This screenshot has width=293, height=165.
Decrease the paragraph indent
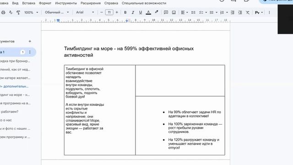click(233, 12)
